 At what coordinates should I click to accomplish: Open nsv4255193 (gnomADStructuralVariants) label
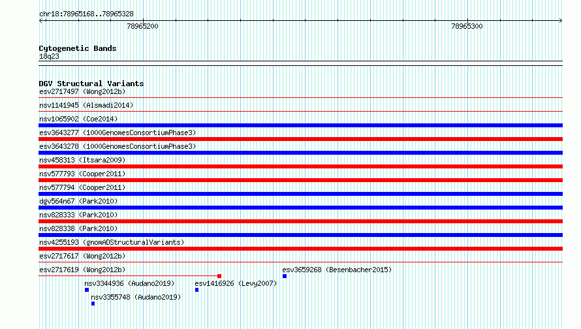[x=112, y=242]
